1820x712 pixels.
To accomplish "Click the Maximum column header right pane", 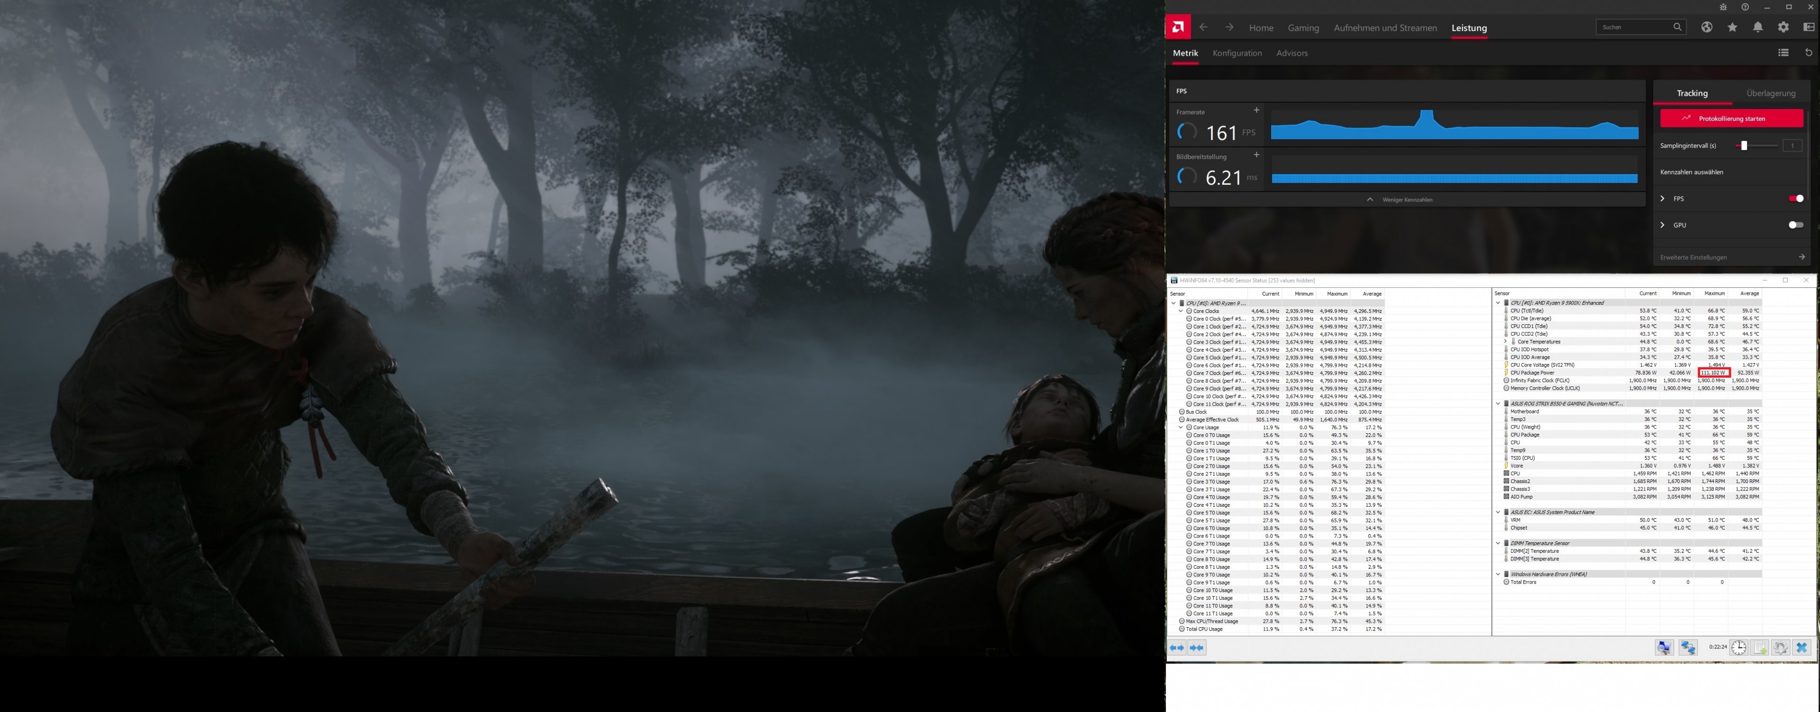I will (x=1714, y=293).
